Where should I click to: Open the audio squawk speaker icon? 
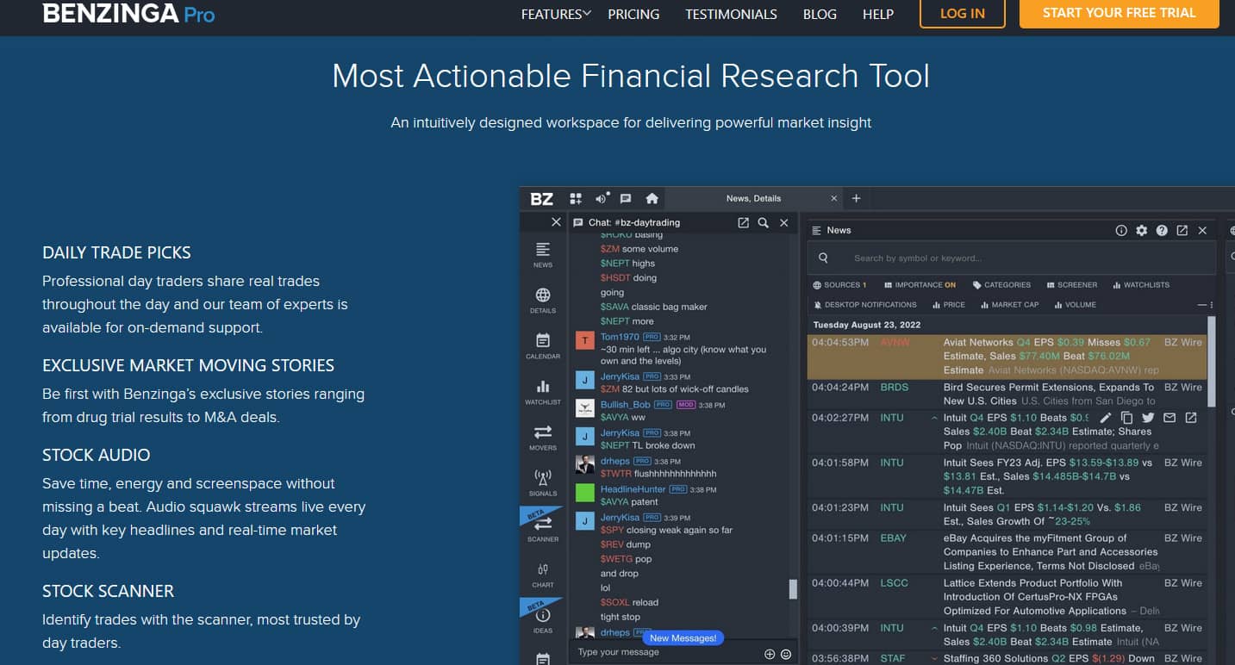602,198
